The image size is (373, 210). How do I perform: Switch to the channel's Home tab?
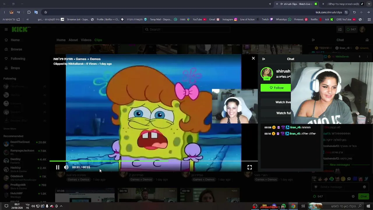[61, 40]
